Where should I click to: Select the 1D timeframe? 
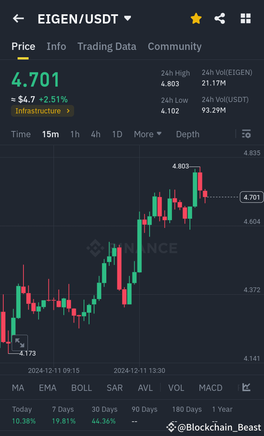point(117,134)
